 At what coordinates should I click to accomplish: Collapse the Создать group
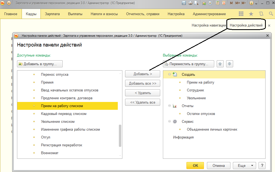point(169,74)
